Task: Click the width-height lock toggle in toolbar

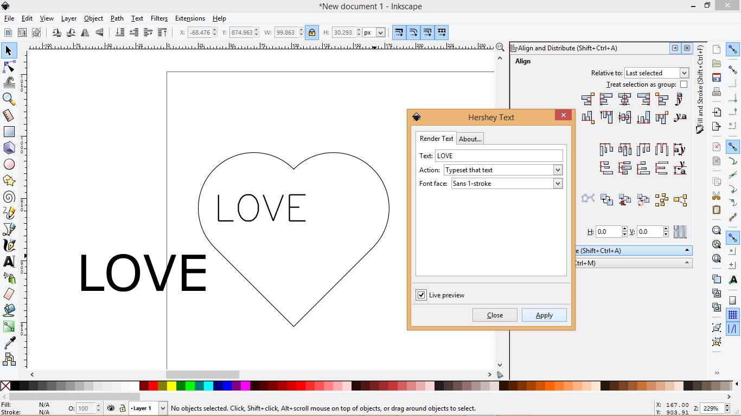Action: (312, 32)
